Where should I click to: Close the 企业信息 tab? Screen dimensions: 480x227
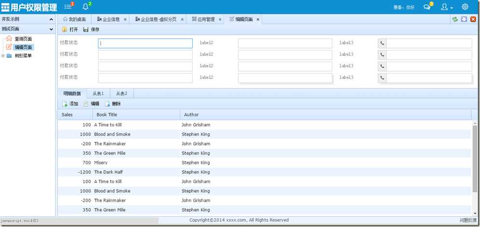[x=125, y=20]
